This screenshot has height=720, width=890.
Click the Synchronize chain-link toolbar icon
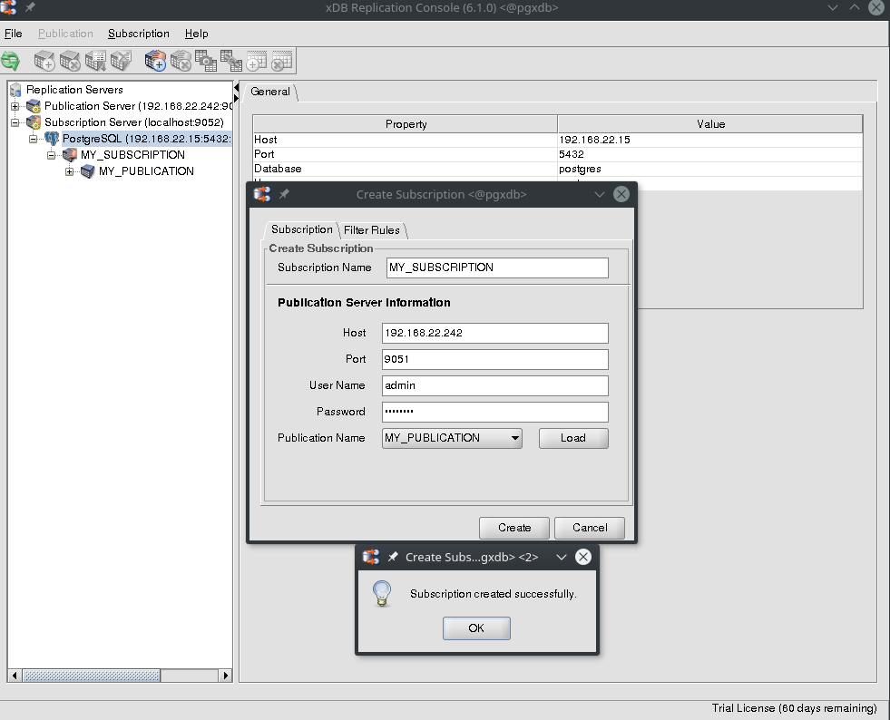pyautogui.click(x=231, y=61)
